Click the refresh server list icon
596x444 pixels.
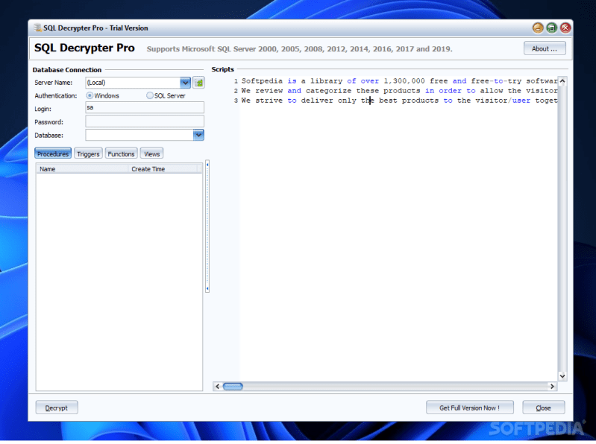click(x=198, y=83)
